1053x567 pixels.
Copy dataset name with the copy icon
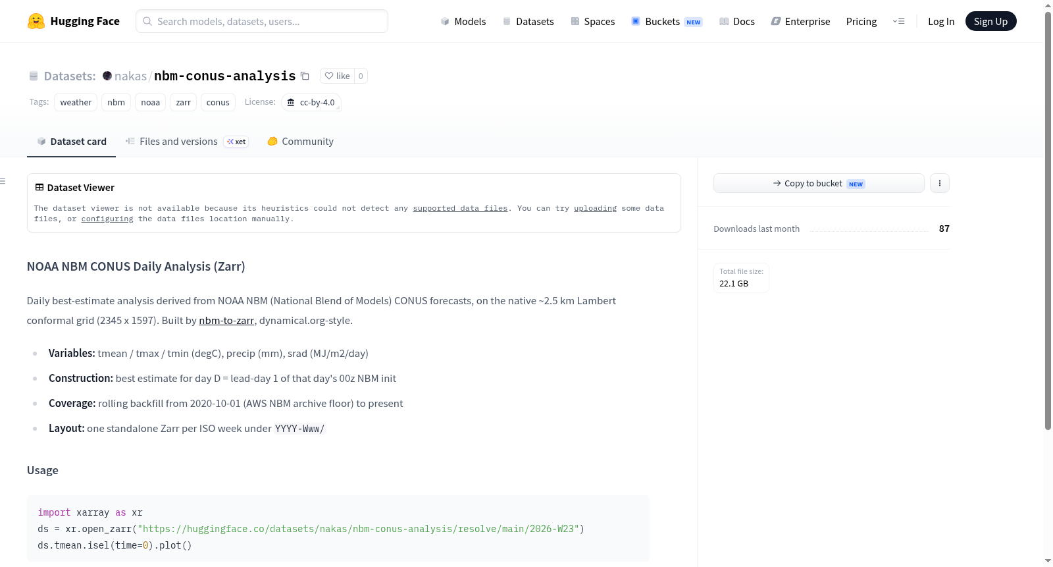coord(305,76)
